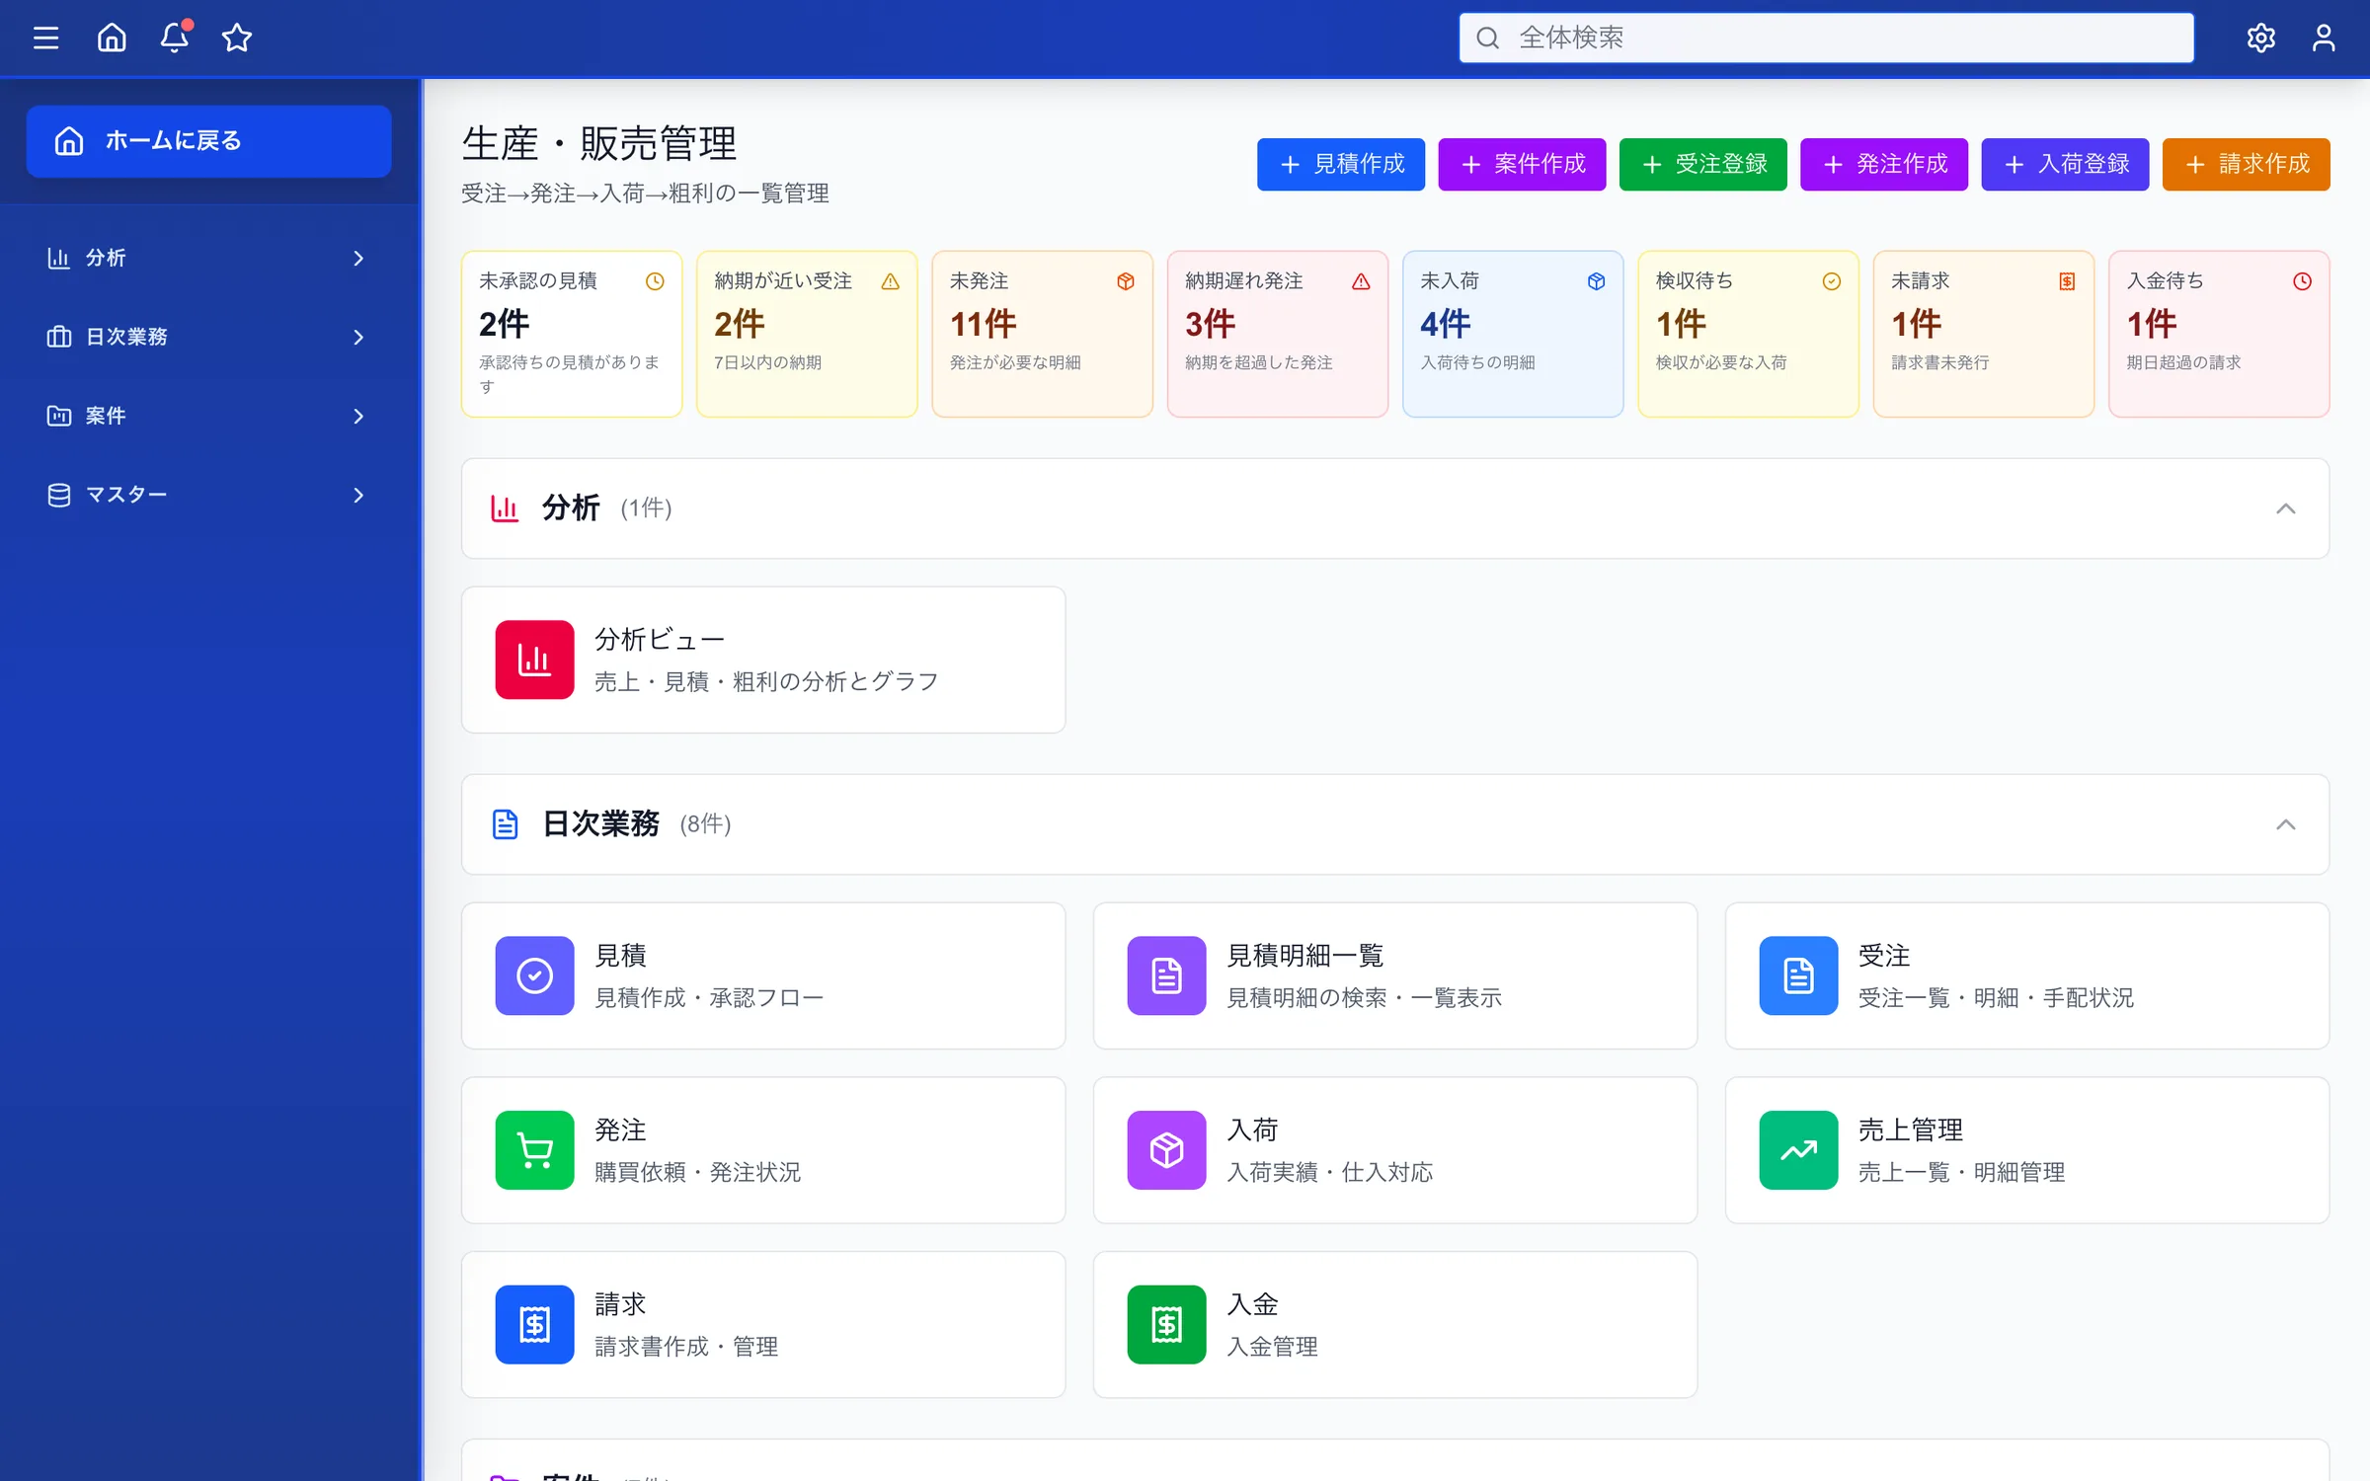Viewport: 2370px width, 1481px height.
Task: Click the 請求 receipt icon
Action: tap(534, 1324)
